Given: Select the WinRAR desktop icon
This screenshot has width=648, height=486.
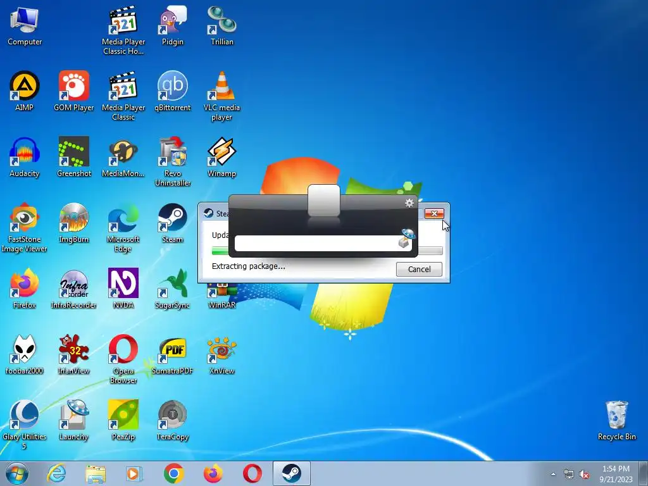Looking at the screenshot, I should tap(222, 296).
